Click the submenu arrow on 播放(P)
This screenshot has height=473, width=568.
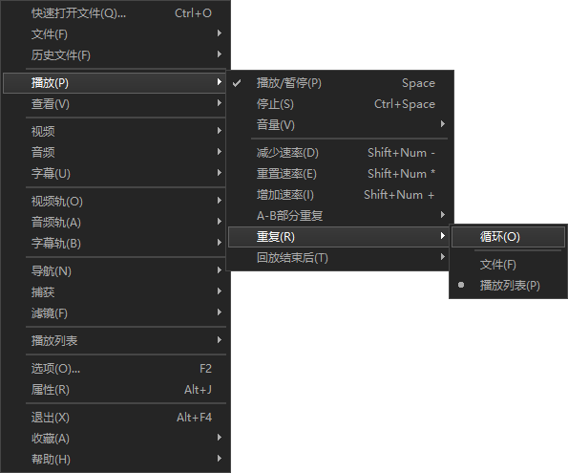[220, 81]
